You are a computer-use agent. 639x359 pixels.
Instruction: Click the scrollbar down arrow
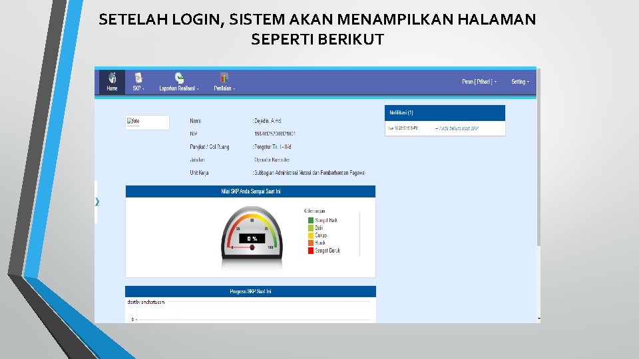click(x=538, y=318)
